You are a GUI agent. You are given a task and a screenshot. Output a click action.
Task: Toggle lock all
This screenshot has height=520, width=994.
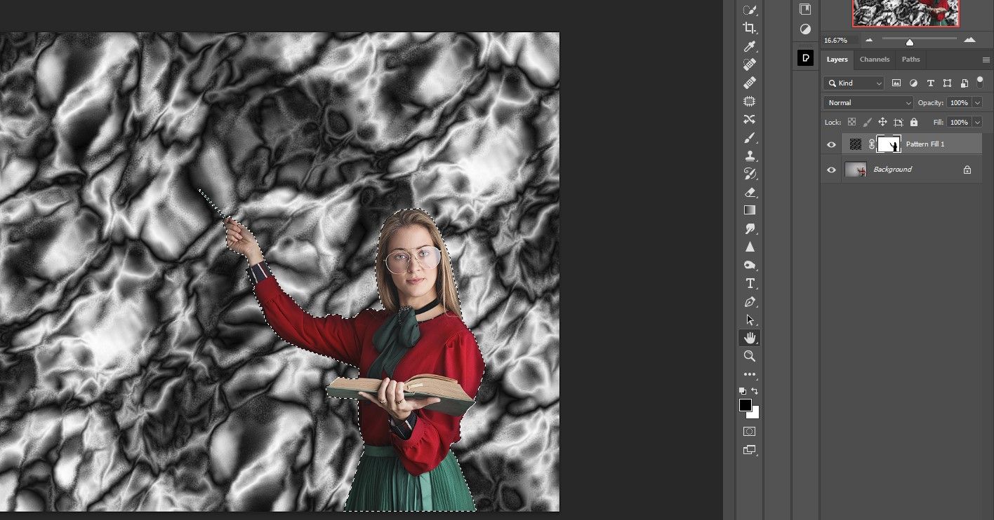(x=914, y=122)
